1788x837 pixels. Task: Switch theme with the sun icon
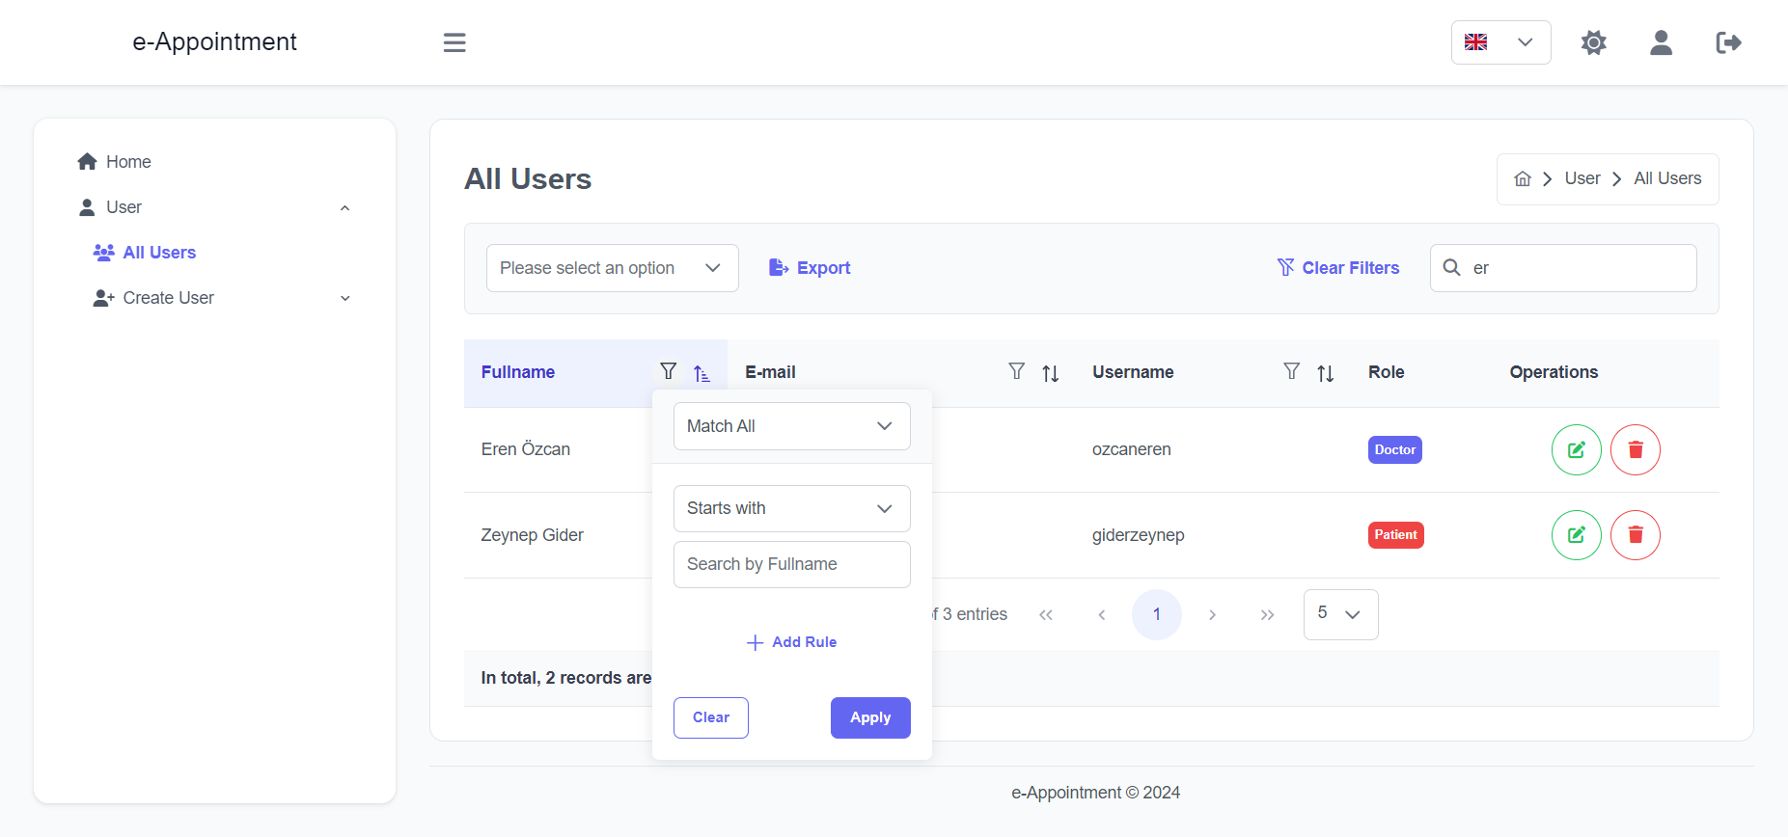coord(1594,42)
